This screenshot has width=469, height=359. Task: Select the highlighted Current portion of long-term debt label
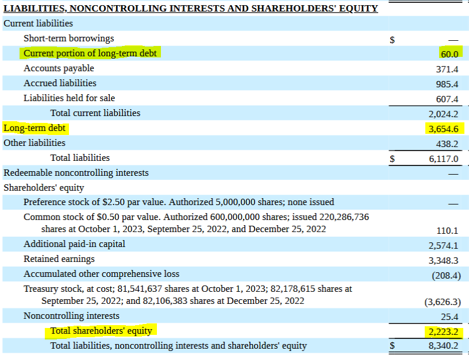[x=90, y=53]
